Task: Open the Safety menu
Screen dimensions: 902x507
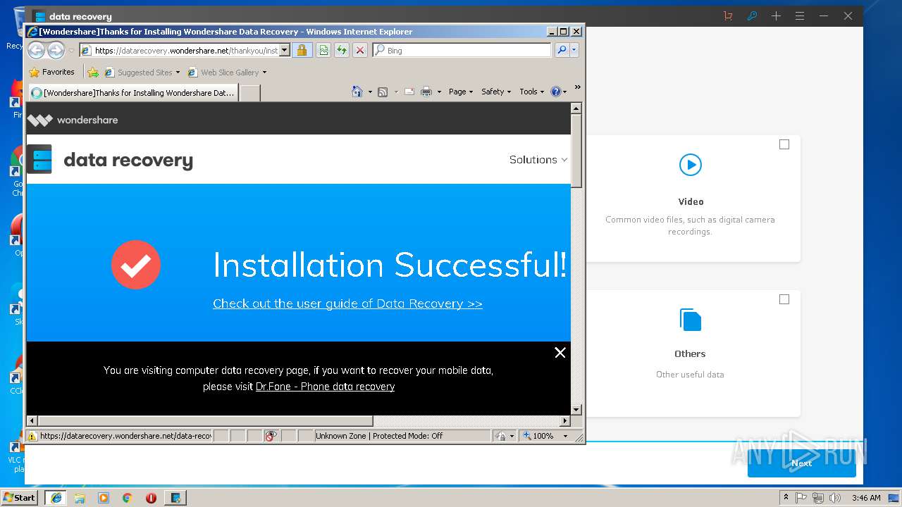Action: point(496,92)
